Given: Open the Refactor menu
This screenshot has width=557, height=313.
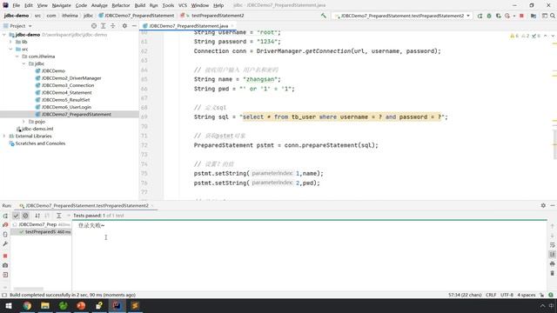Looking at the screenshot, I should (121, 5).
